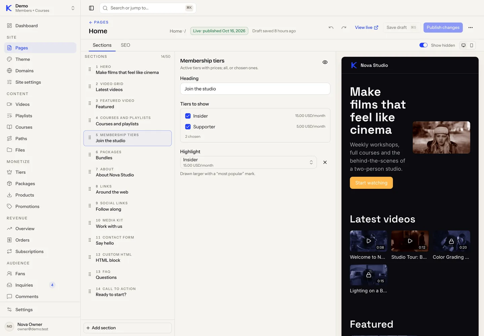Switch preview to desktop view icon

[x=463, y=45]
